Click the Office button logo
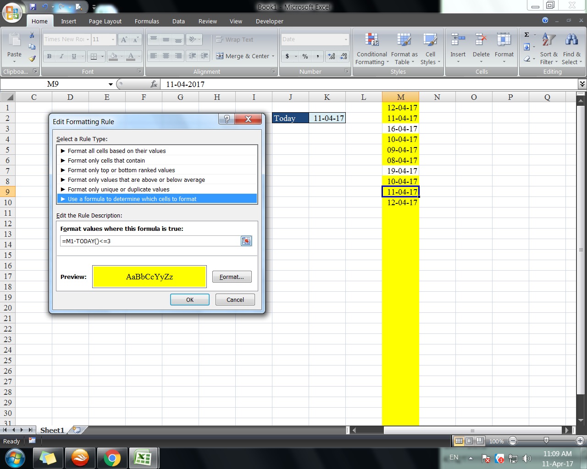This screenshot has width=587, height=469. click(x=12, y=12)
